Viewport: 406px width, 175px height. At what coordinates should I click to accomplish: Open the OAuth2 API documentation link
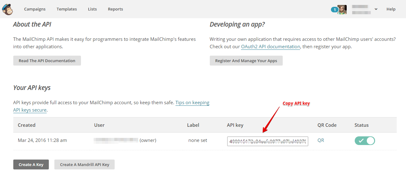(x=270, y=47)
